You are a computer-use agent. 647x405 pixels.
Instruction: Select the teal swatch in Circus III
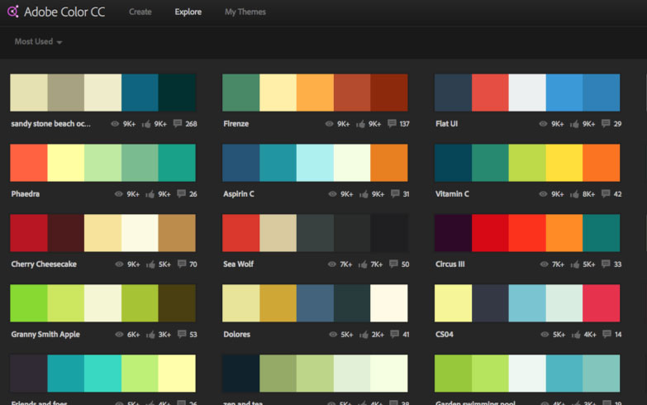pos(602,233)
